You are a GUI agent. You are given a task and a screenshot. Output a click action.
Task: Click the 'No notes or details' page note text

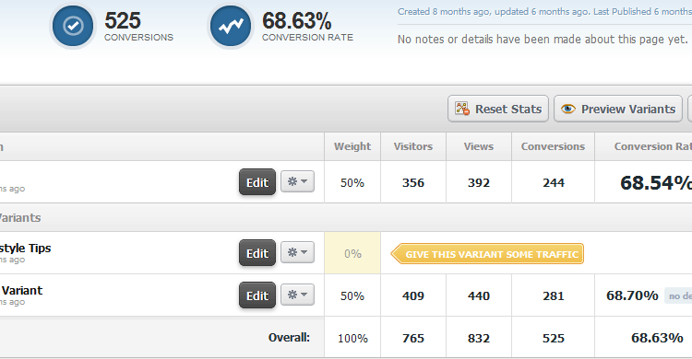click(x=543, y=40)
